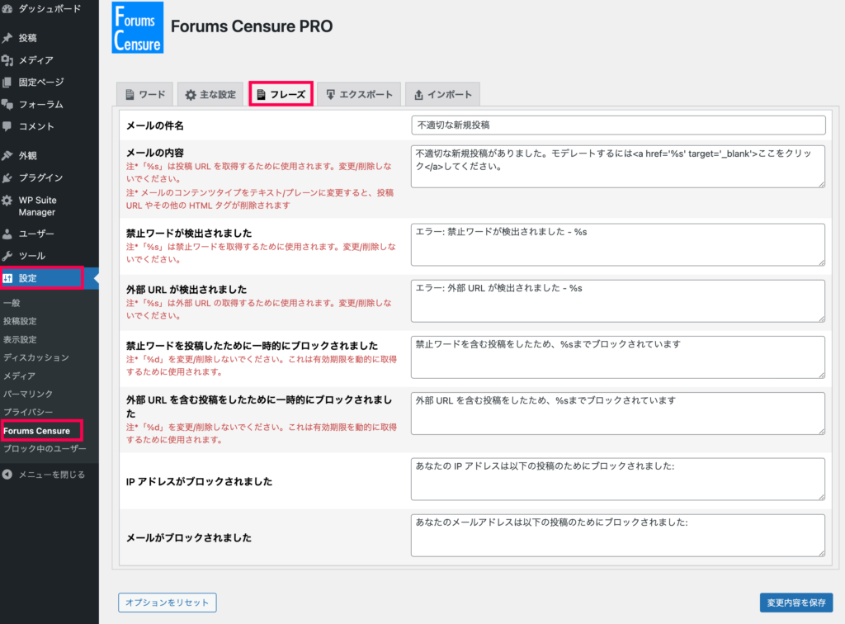Screen dimensions: 845x624
Task: Switch to the 主な設定 tab
Action: (x=210, y=94)
